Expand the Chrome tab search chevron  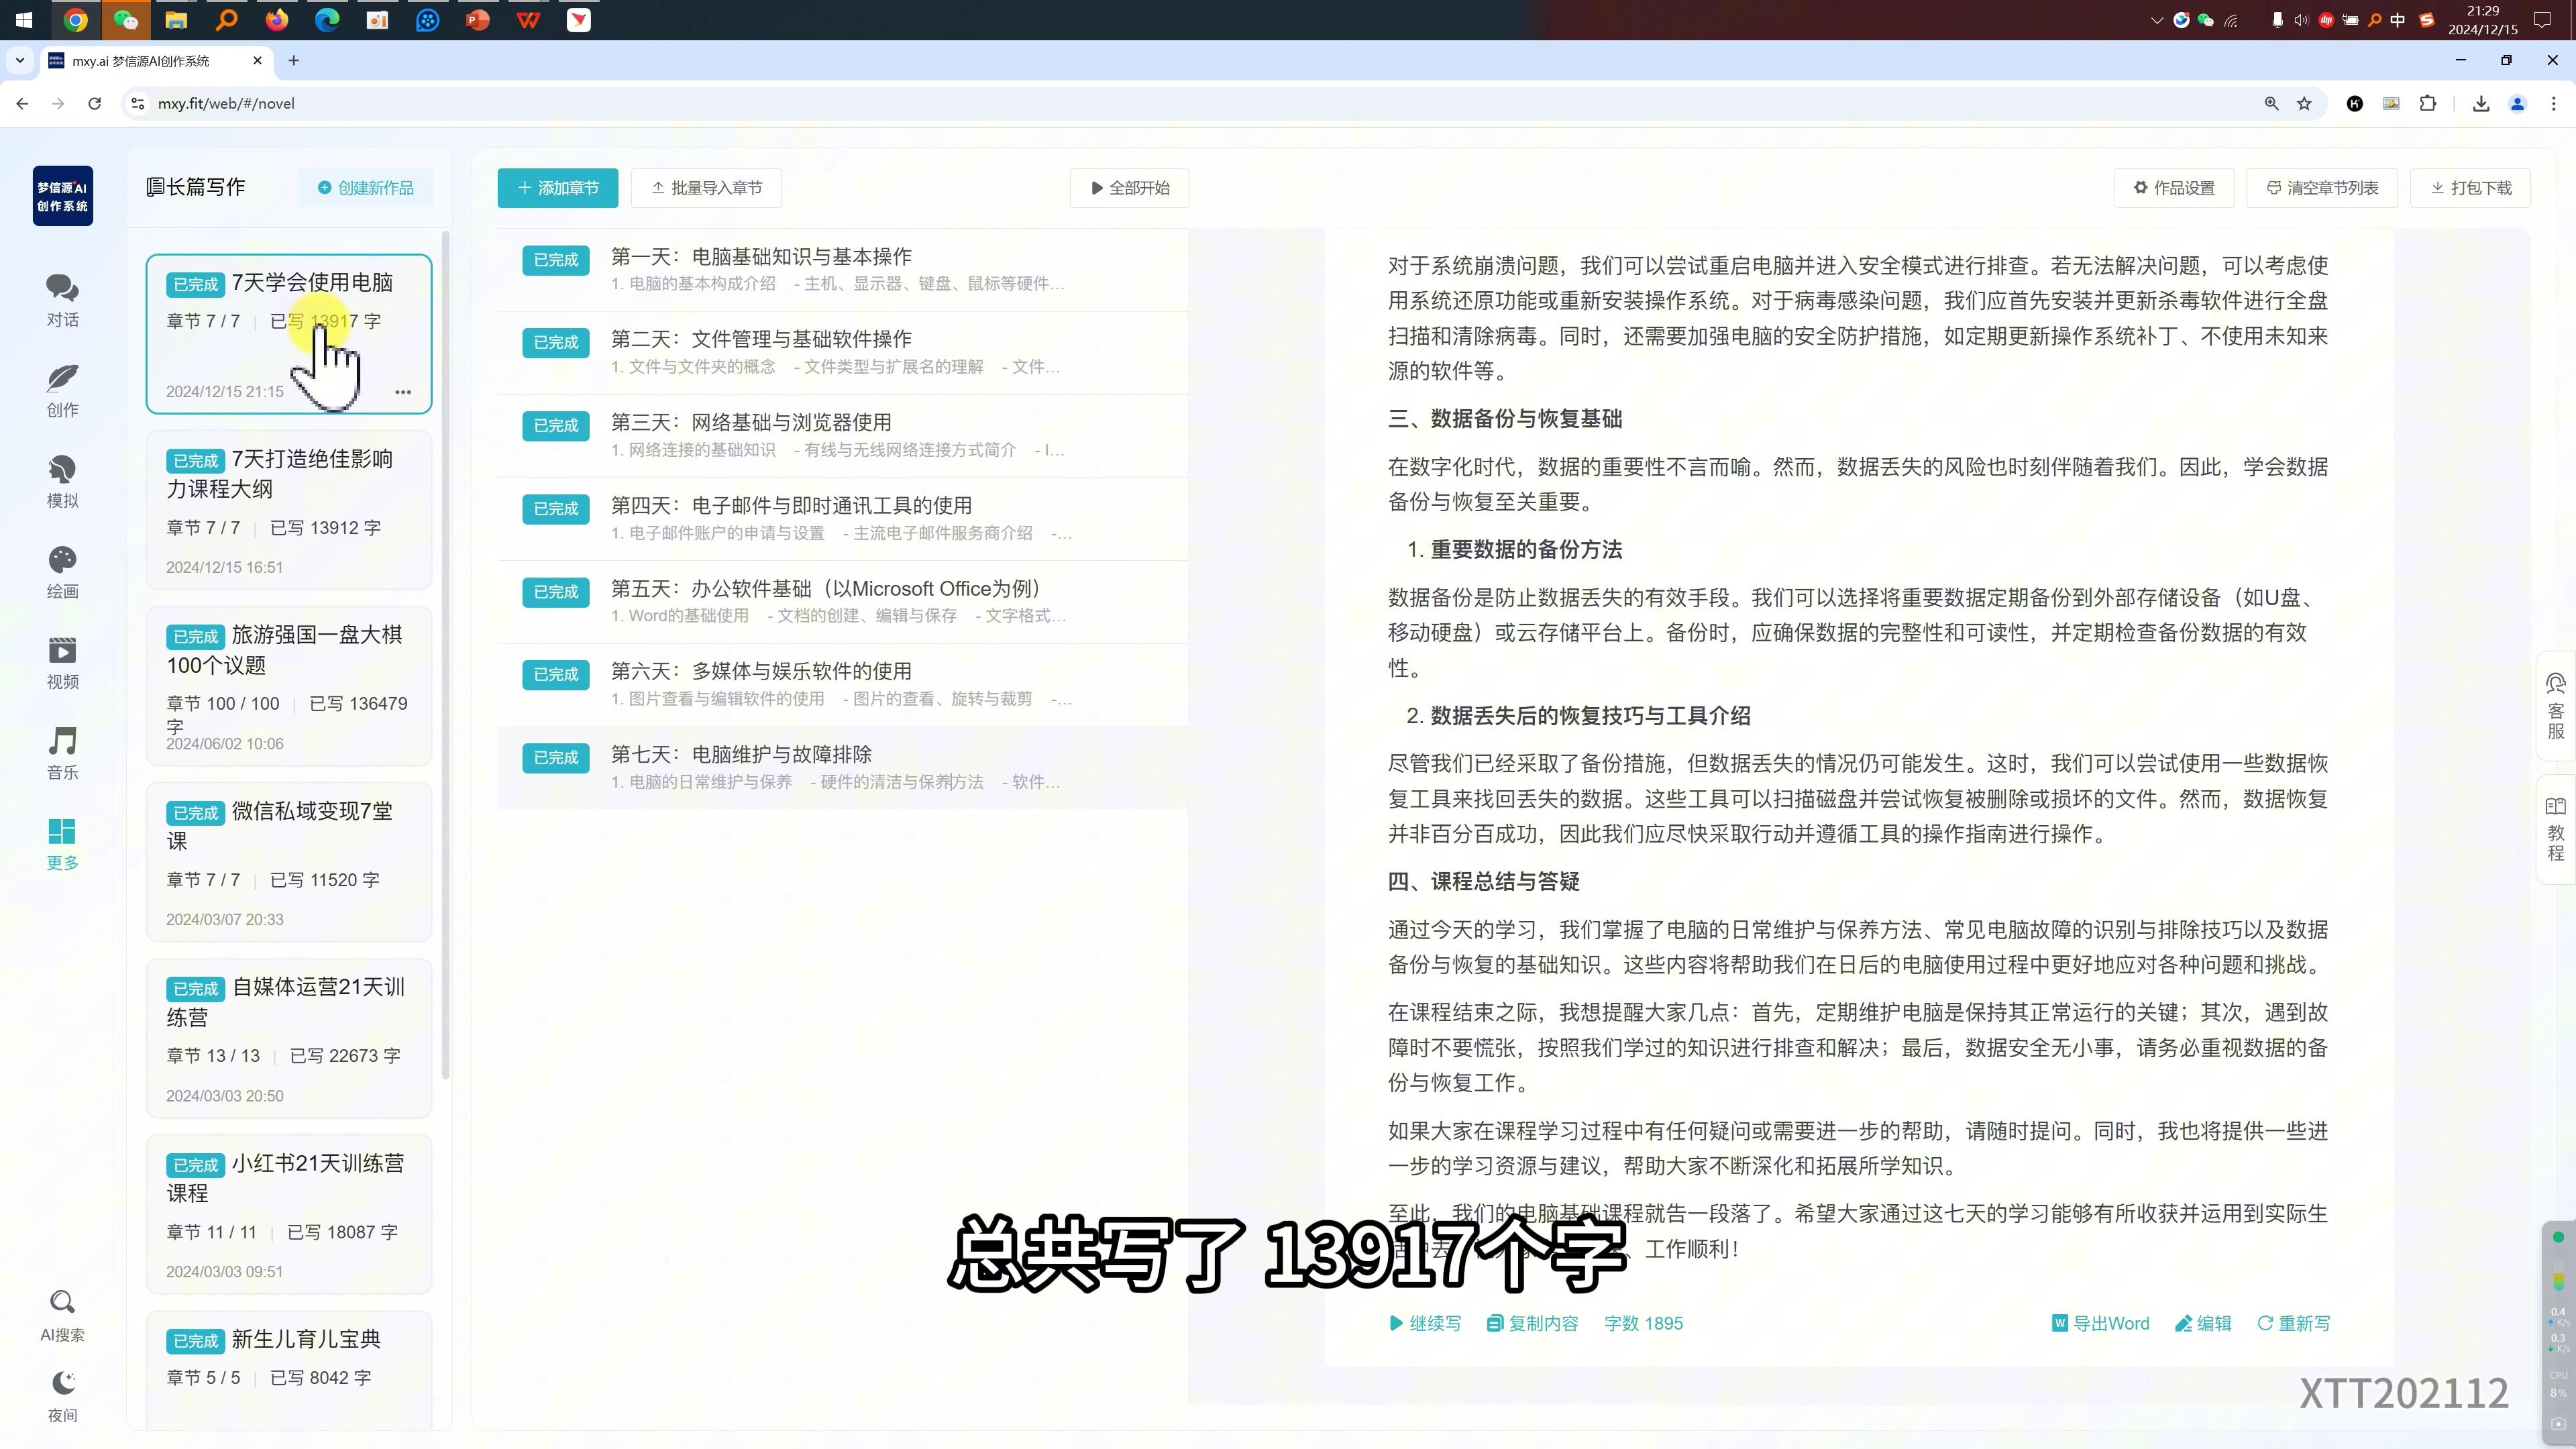(19, 60)
